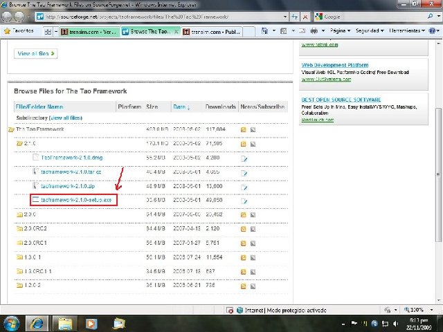Open the Página dropdown menu
443x332 pixels.
[341, 31]
